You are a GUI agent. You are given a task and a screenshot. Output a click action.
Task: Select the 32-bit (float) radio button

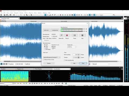(x=45, y=49)
